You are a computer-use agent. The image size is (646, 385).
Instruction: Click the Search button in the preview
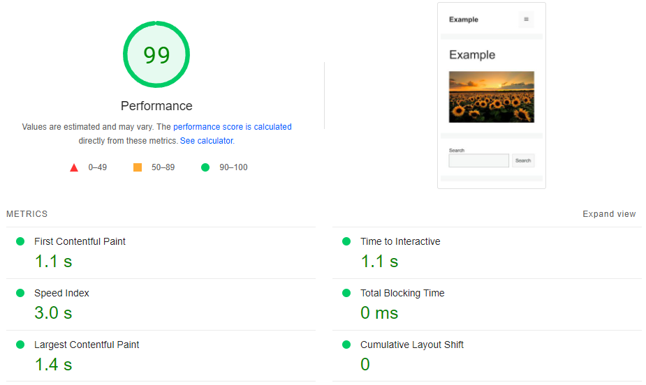(523, 160)
